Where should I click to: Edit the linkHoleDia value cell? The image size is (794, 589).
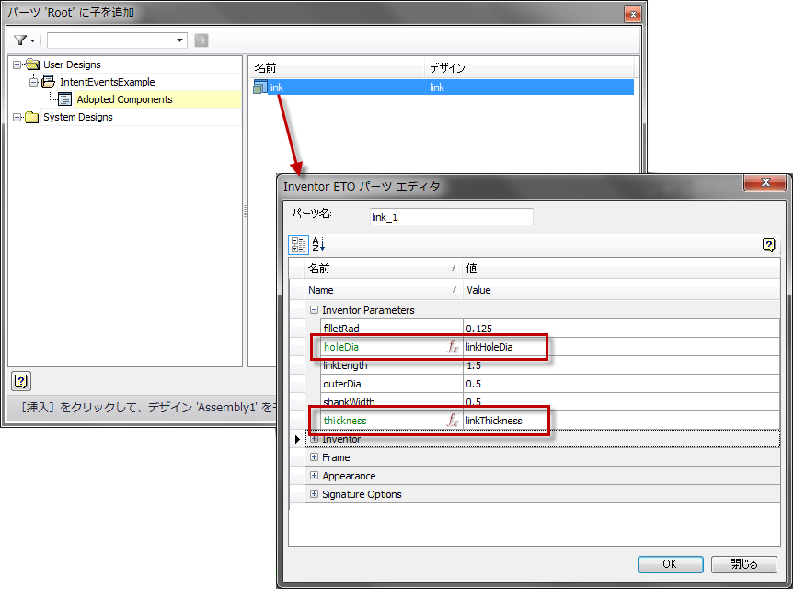[621, 347]
